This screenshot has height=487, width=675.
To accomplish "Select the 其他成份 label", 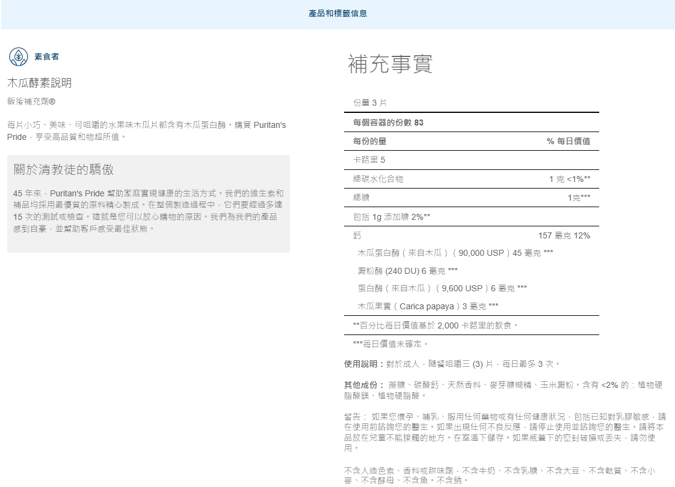I will (x=363, y=385).
